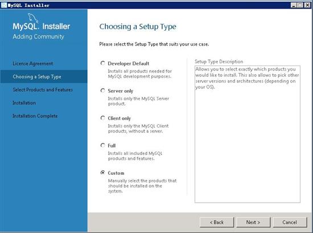The height and width of the screenshot is (233, 313).
Task: Select the Full setup type
Action: pos(102,145)
